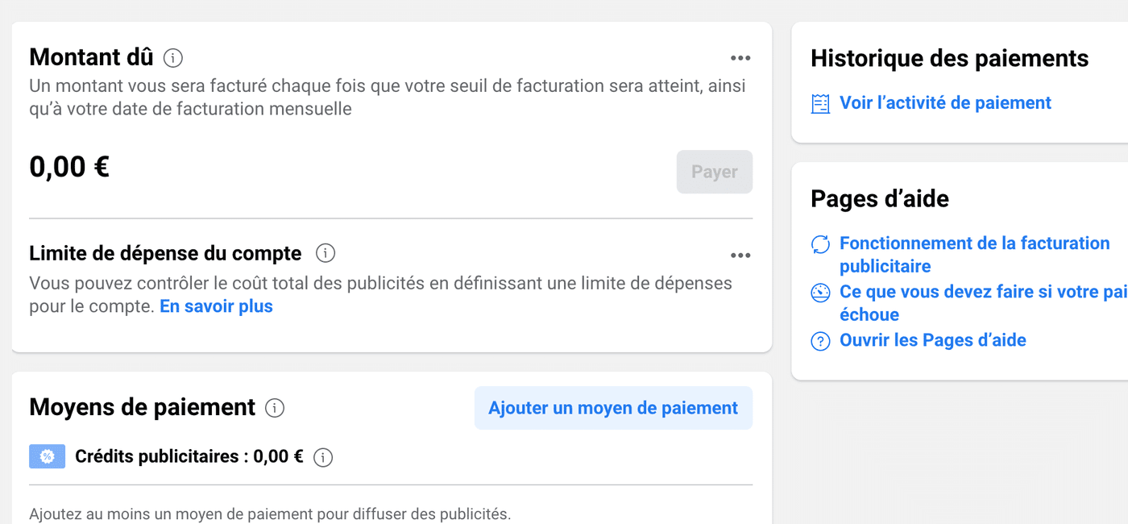Click the billing functioning circular arrows icon
Image resolution: width=1128 pixels, height=524 pixels.
(x=819, y=244)
